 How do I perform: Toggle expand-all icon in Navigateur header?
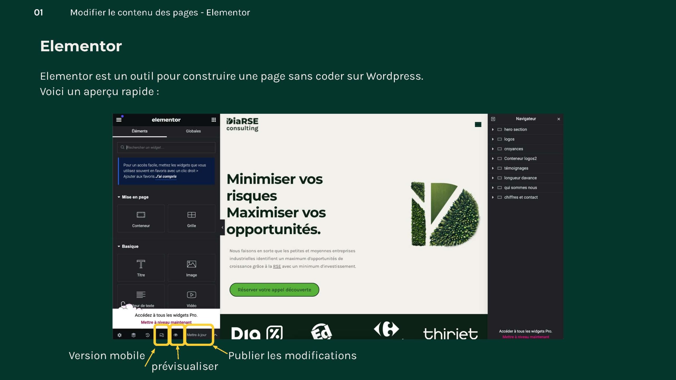tap(493, 119)
